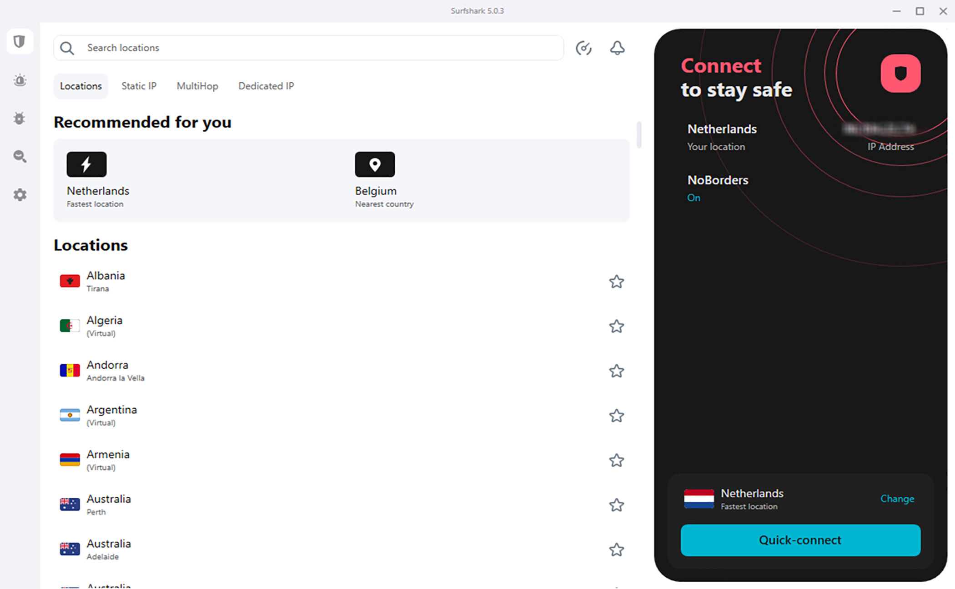Select the Locations tab

click(80, 86)
